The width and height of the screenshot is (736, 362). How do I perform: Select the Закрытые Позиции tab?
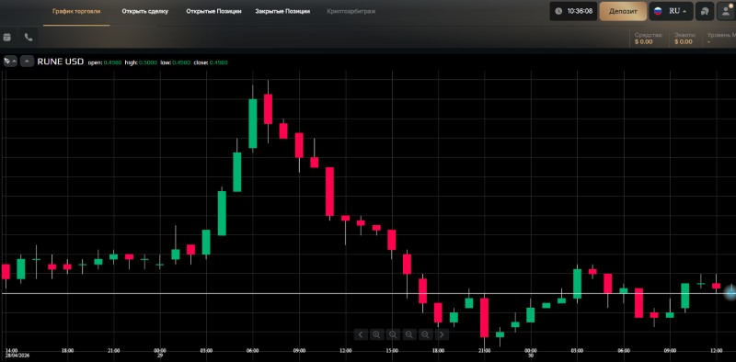282,11
